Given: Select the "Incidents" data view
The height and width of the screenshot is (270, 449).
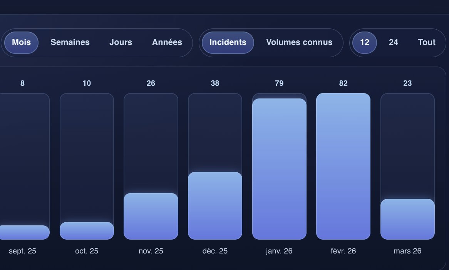Looking at the screenshot, I should click(227, 42).
